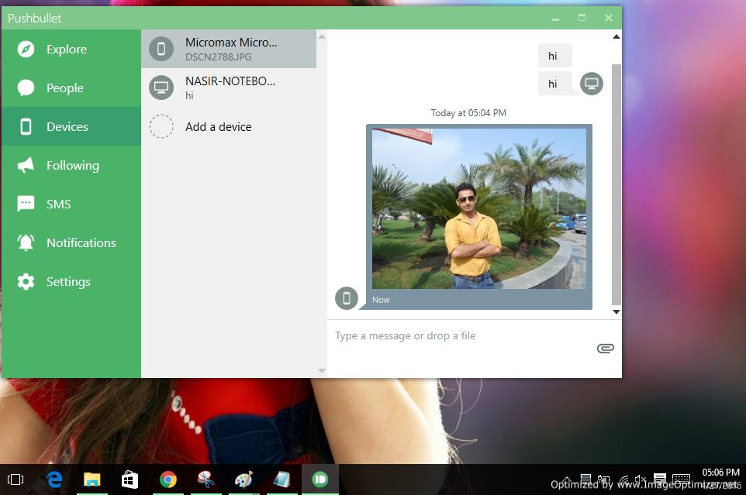Click the phone avatar beside received photo

347,298
